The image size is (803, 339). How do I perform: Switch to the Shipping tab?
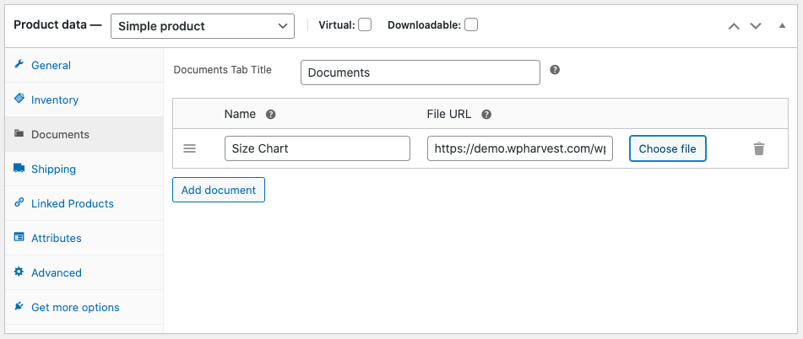click(84, 169)
